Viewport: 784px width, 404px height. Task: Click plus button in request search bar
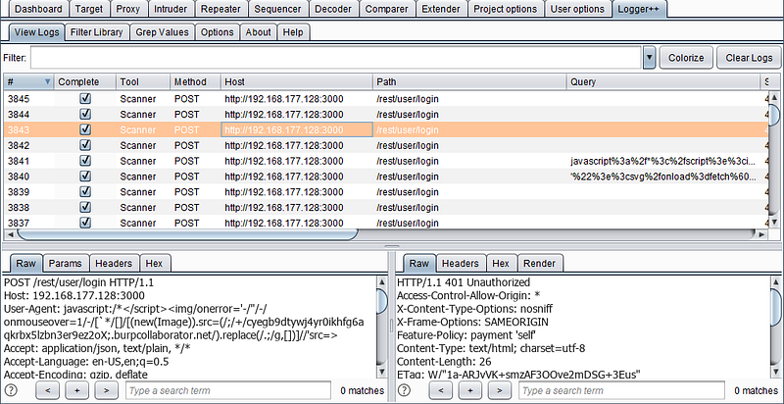(x=77, y=390)
